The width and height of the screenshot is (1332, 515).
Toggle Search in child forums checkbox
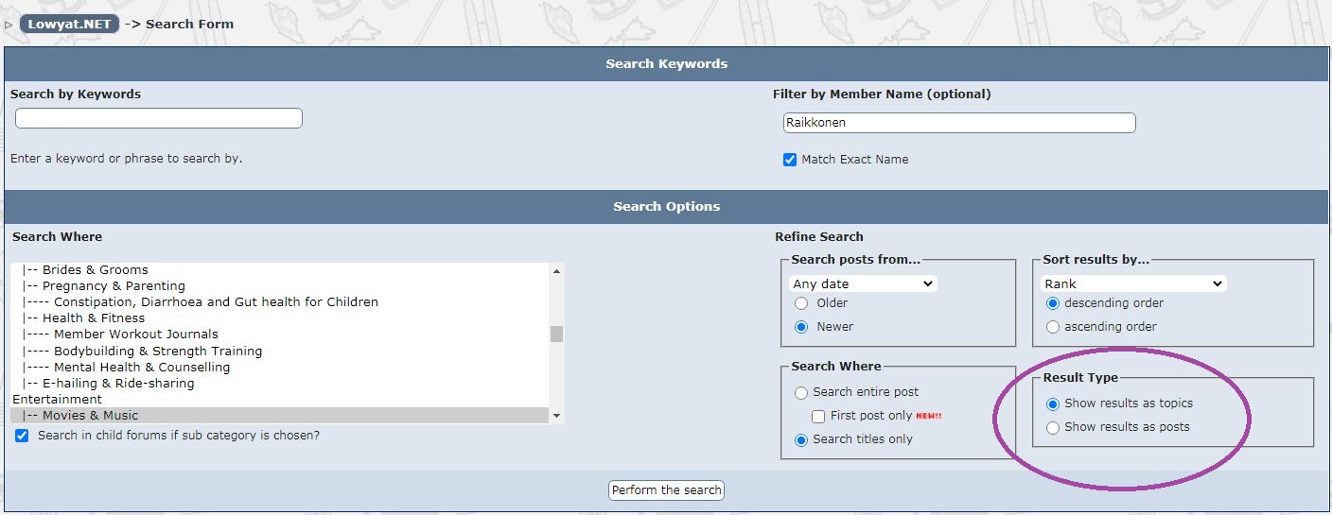(x=22, y=436)
